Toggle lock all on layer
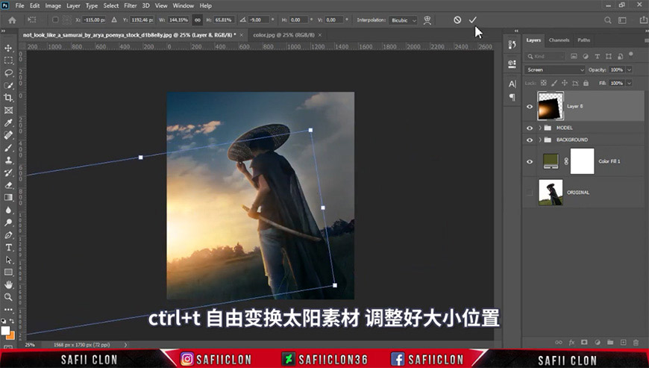649x368 pixels. point(586,83)
